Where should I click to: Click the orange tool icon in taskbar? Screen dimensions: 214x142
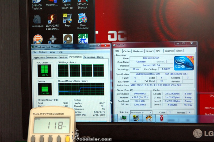tap(149, 118)
